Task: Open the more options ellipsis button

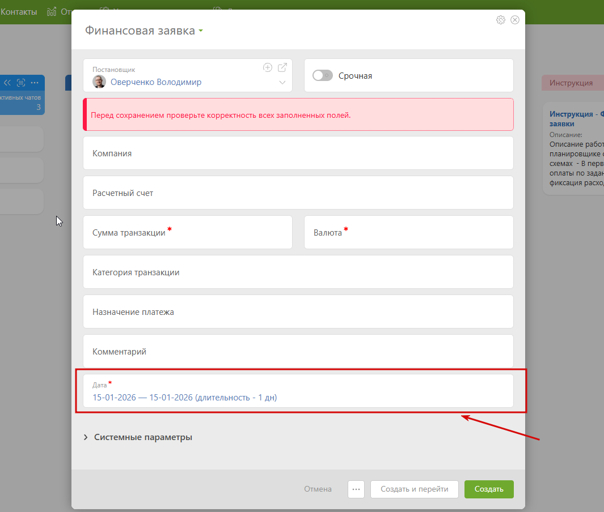Action: coord(356,489)
